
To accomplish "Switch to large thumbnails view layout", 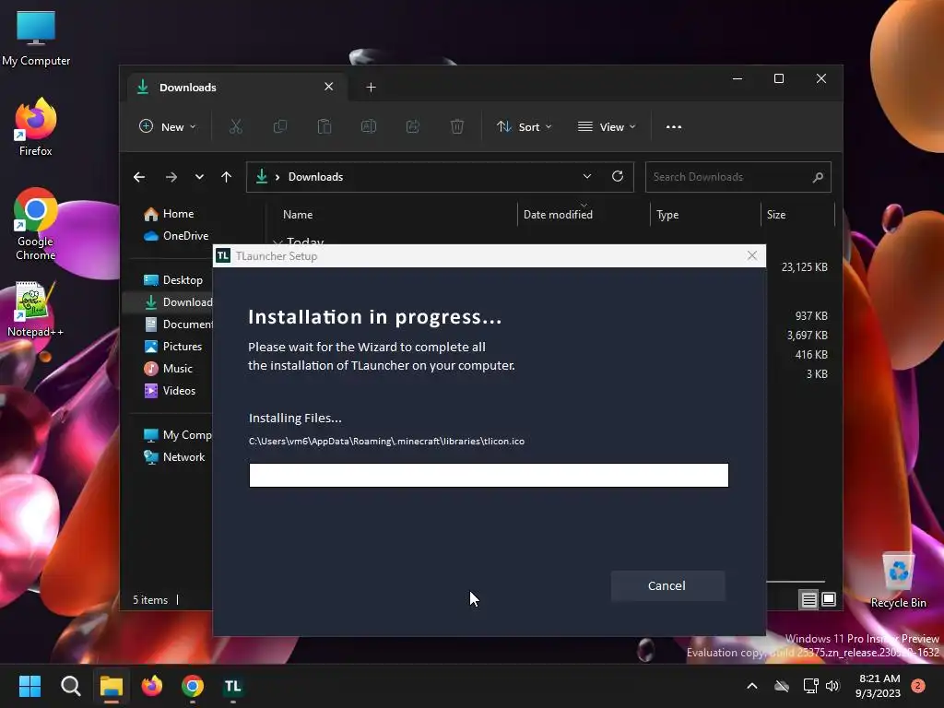I will click(829, 599).
